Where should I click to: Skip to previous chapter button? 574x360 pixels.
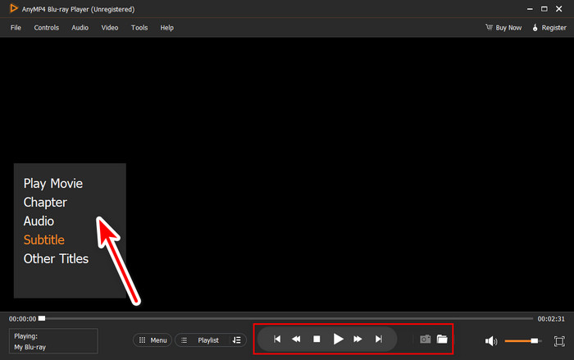[x=277, y=339]
